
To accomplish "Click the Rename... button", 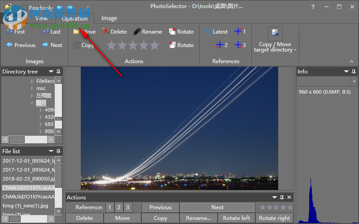I will [198, 218].
